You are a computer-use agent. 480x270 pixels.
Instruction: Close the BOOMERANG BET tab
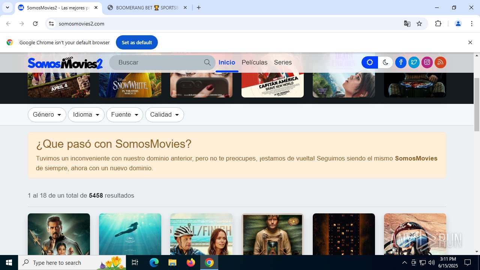(x=185, y=7)
